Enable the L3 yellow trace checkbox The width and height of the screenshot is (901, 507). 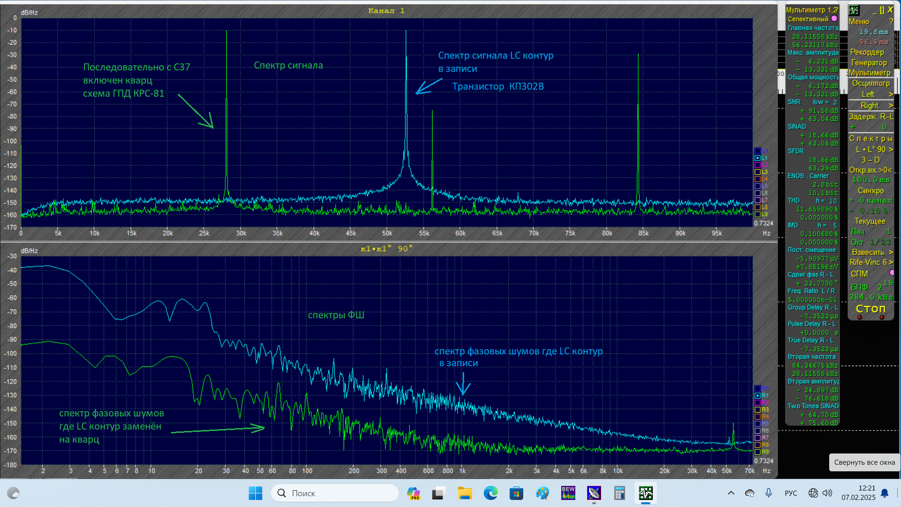[757, 172]
